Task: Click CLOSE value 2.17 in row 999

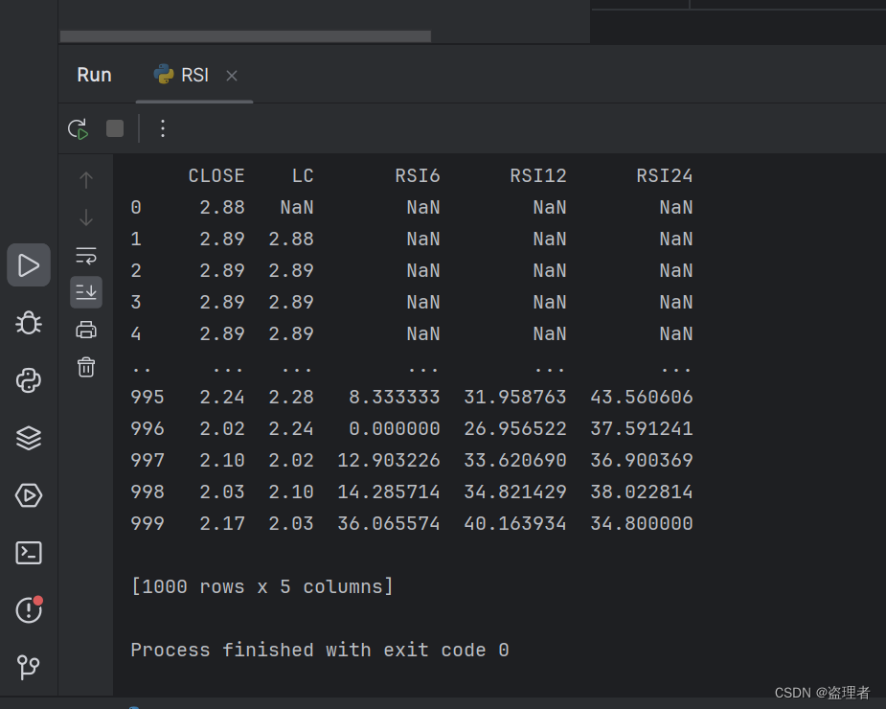Action: [222, 523]
